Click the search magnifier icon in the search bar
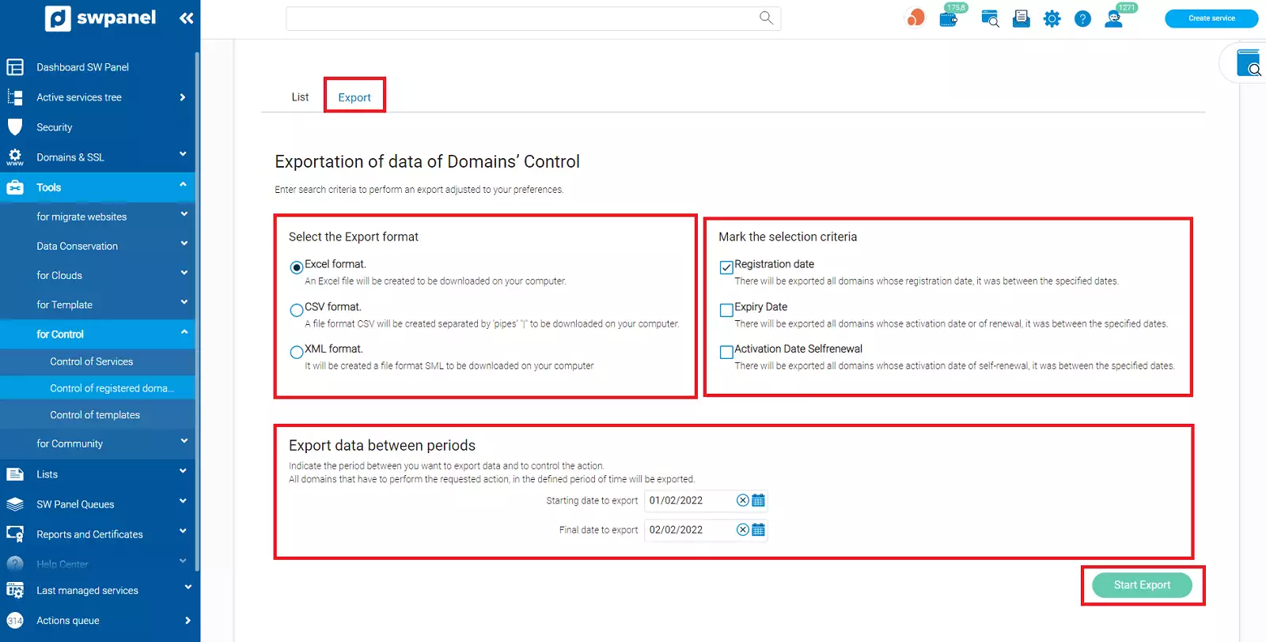 [x=766, y=17]
